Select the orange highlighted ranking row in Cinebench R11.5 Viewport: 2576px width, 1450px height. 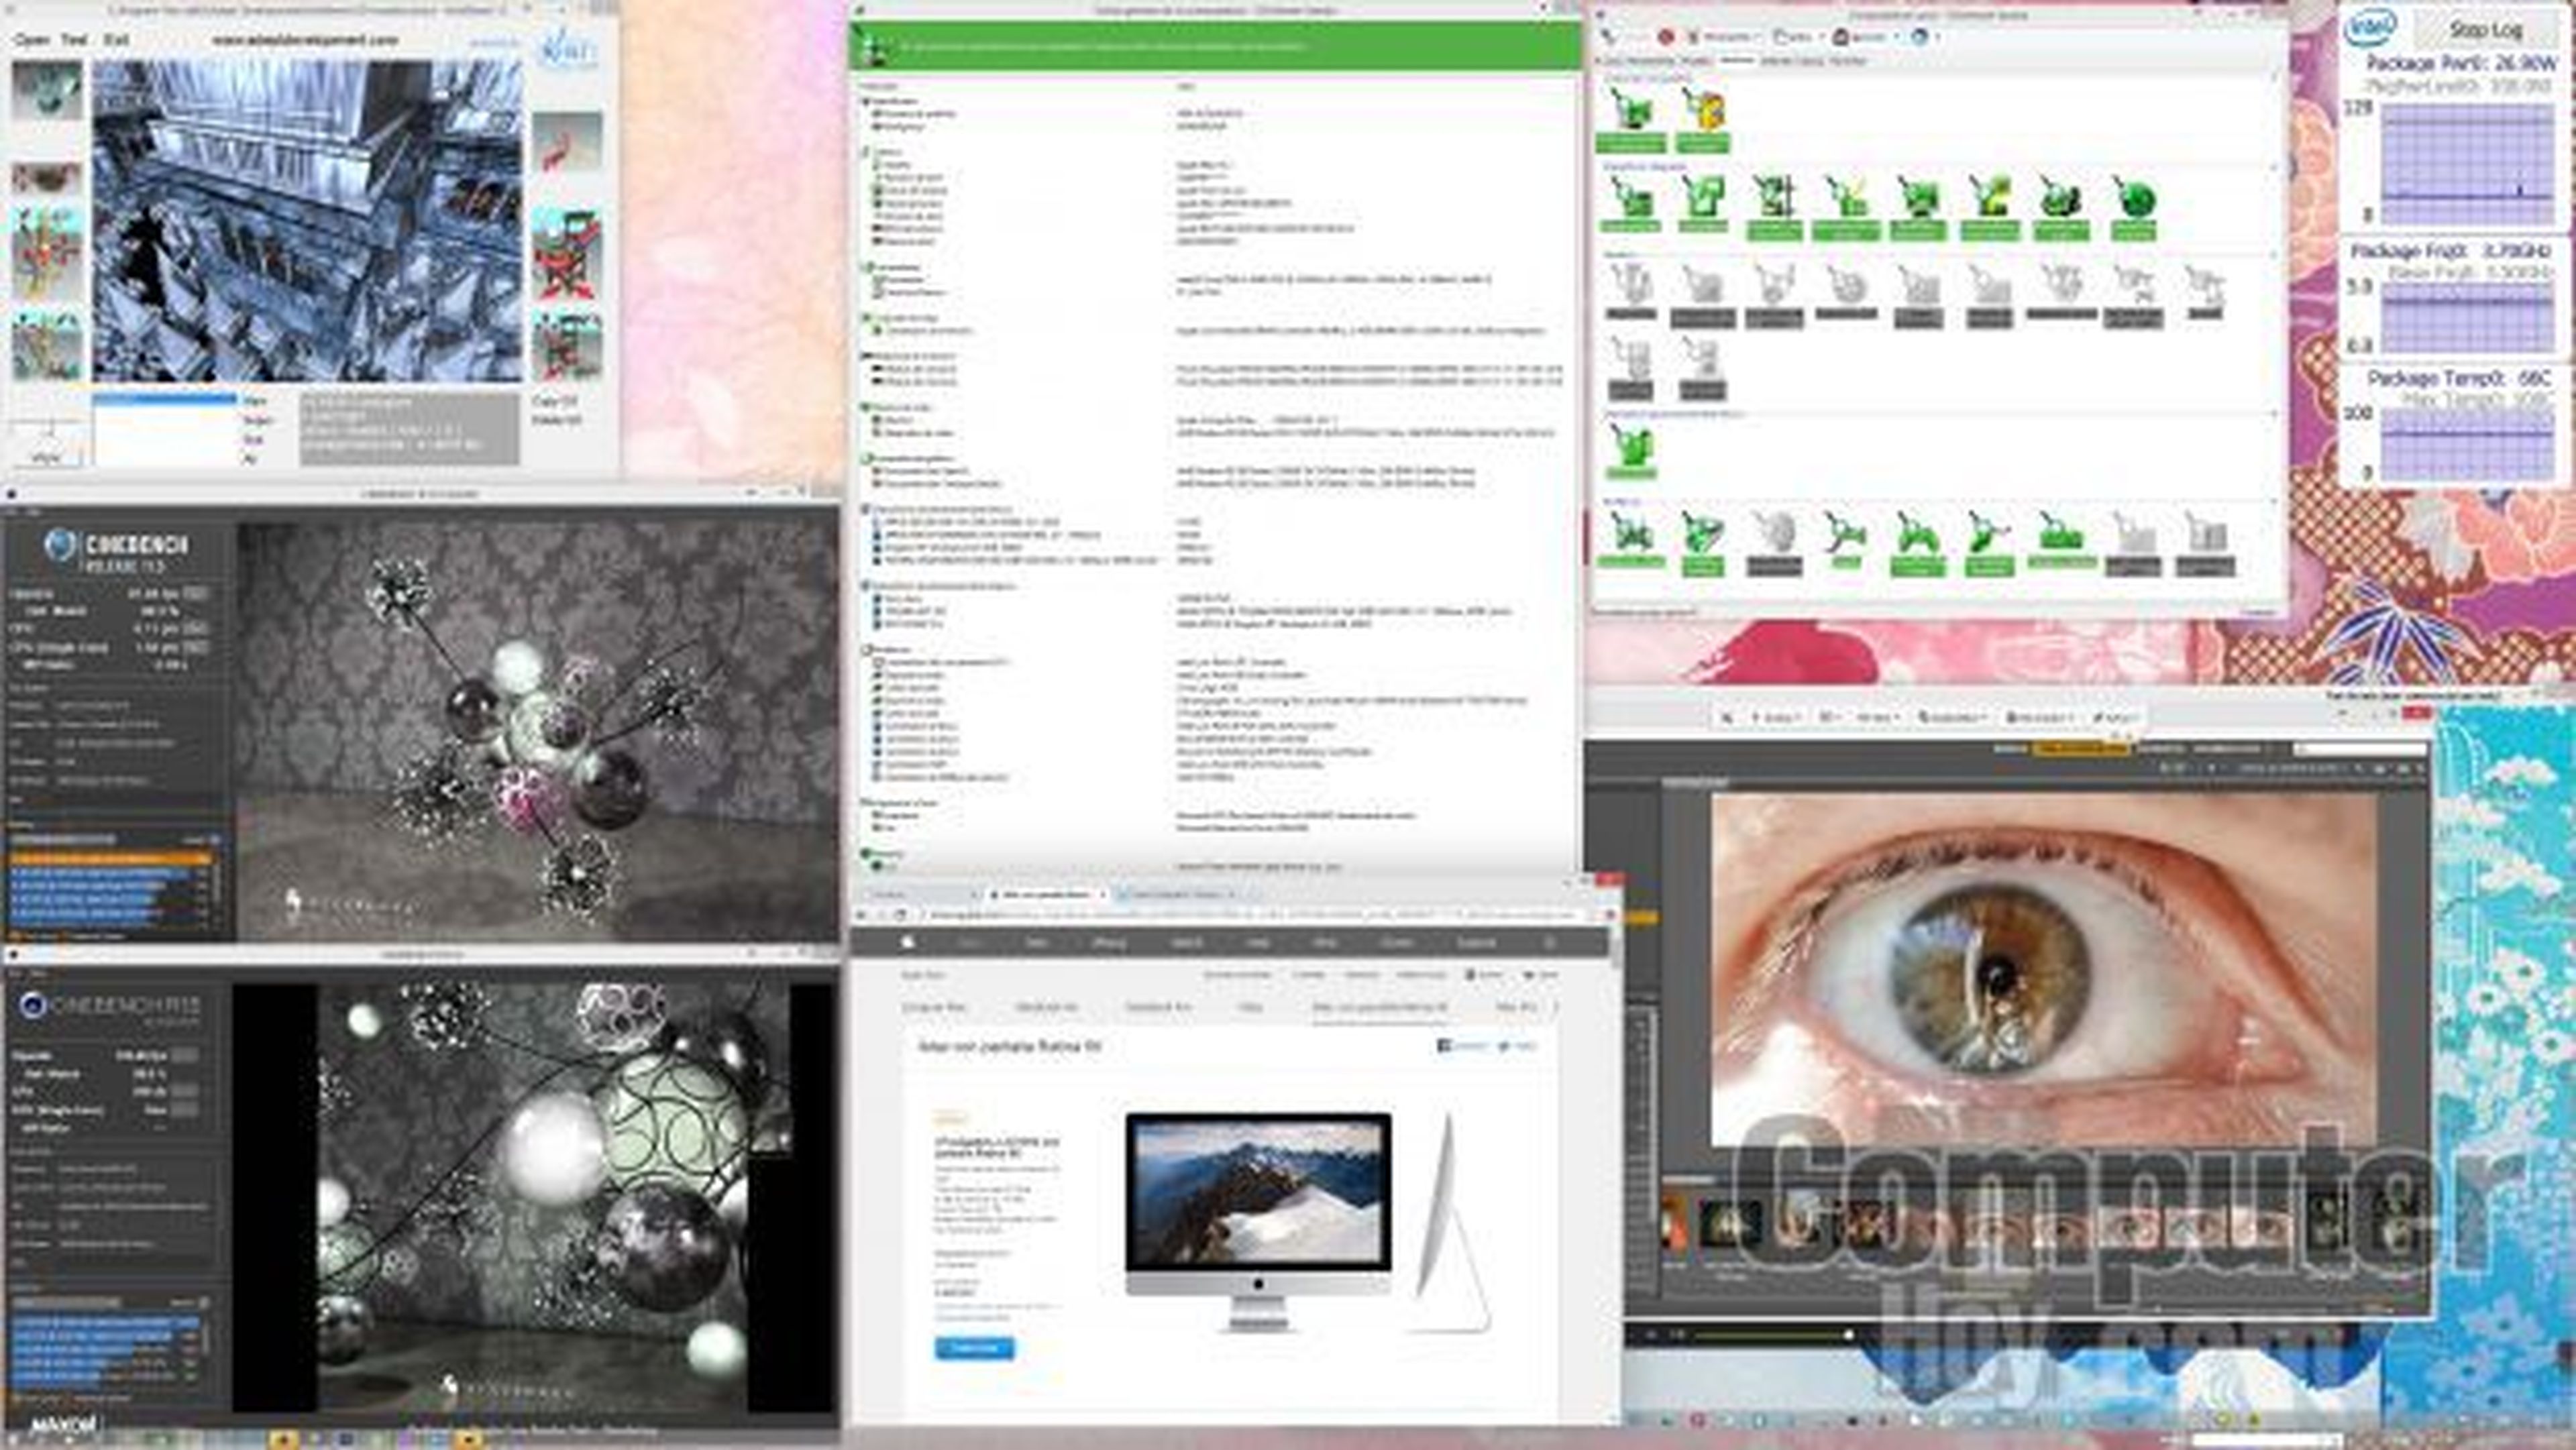[x=110, y=858]
